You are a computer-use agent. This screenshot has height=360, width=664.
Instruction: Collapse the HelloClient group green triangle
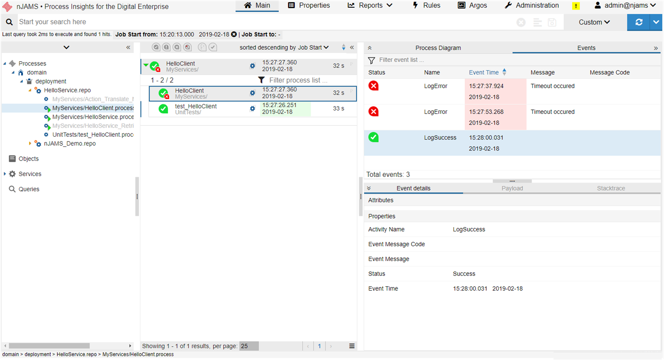(146, 65)
